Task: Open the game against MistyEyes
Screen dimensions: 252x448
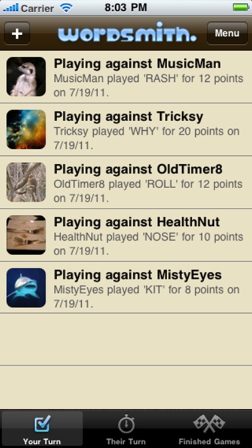Action: (126, 288)
